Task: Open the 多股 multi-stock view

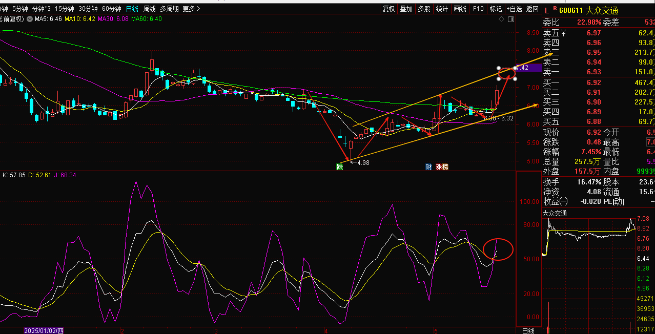Action: point(424,9)
